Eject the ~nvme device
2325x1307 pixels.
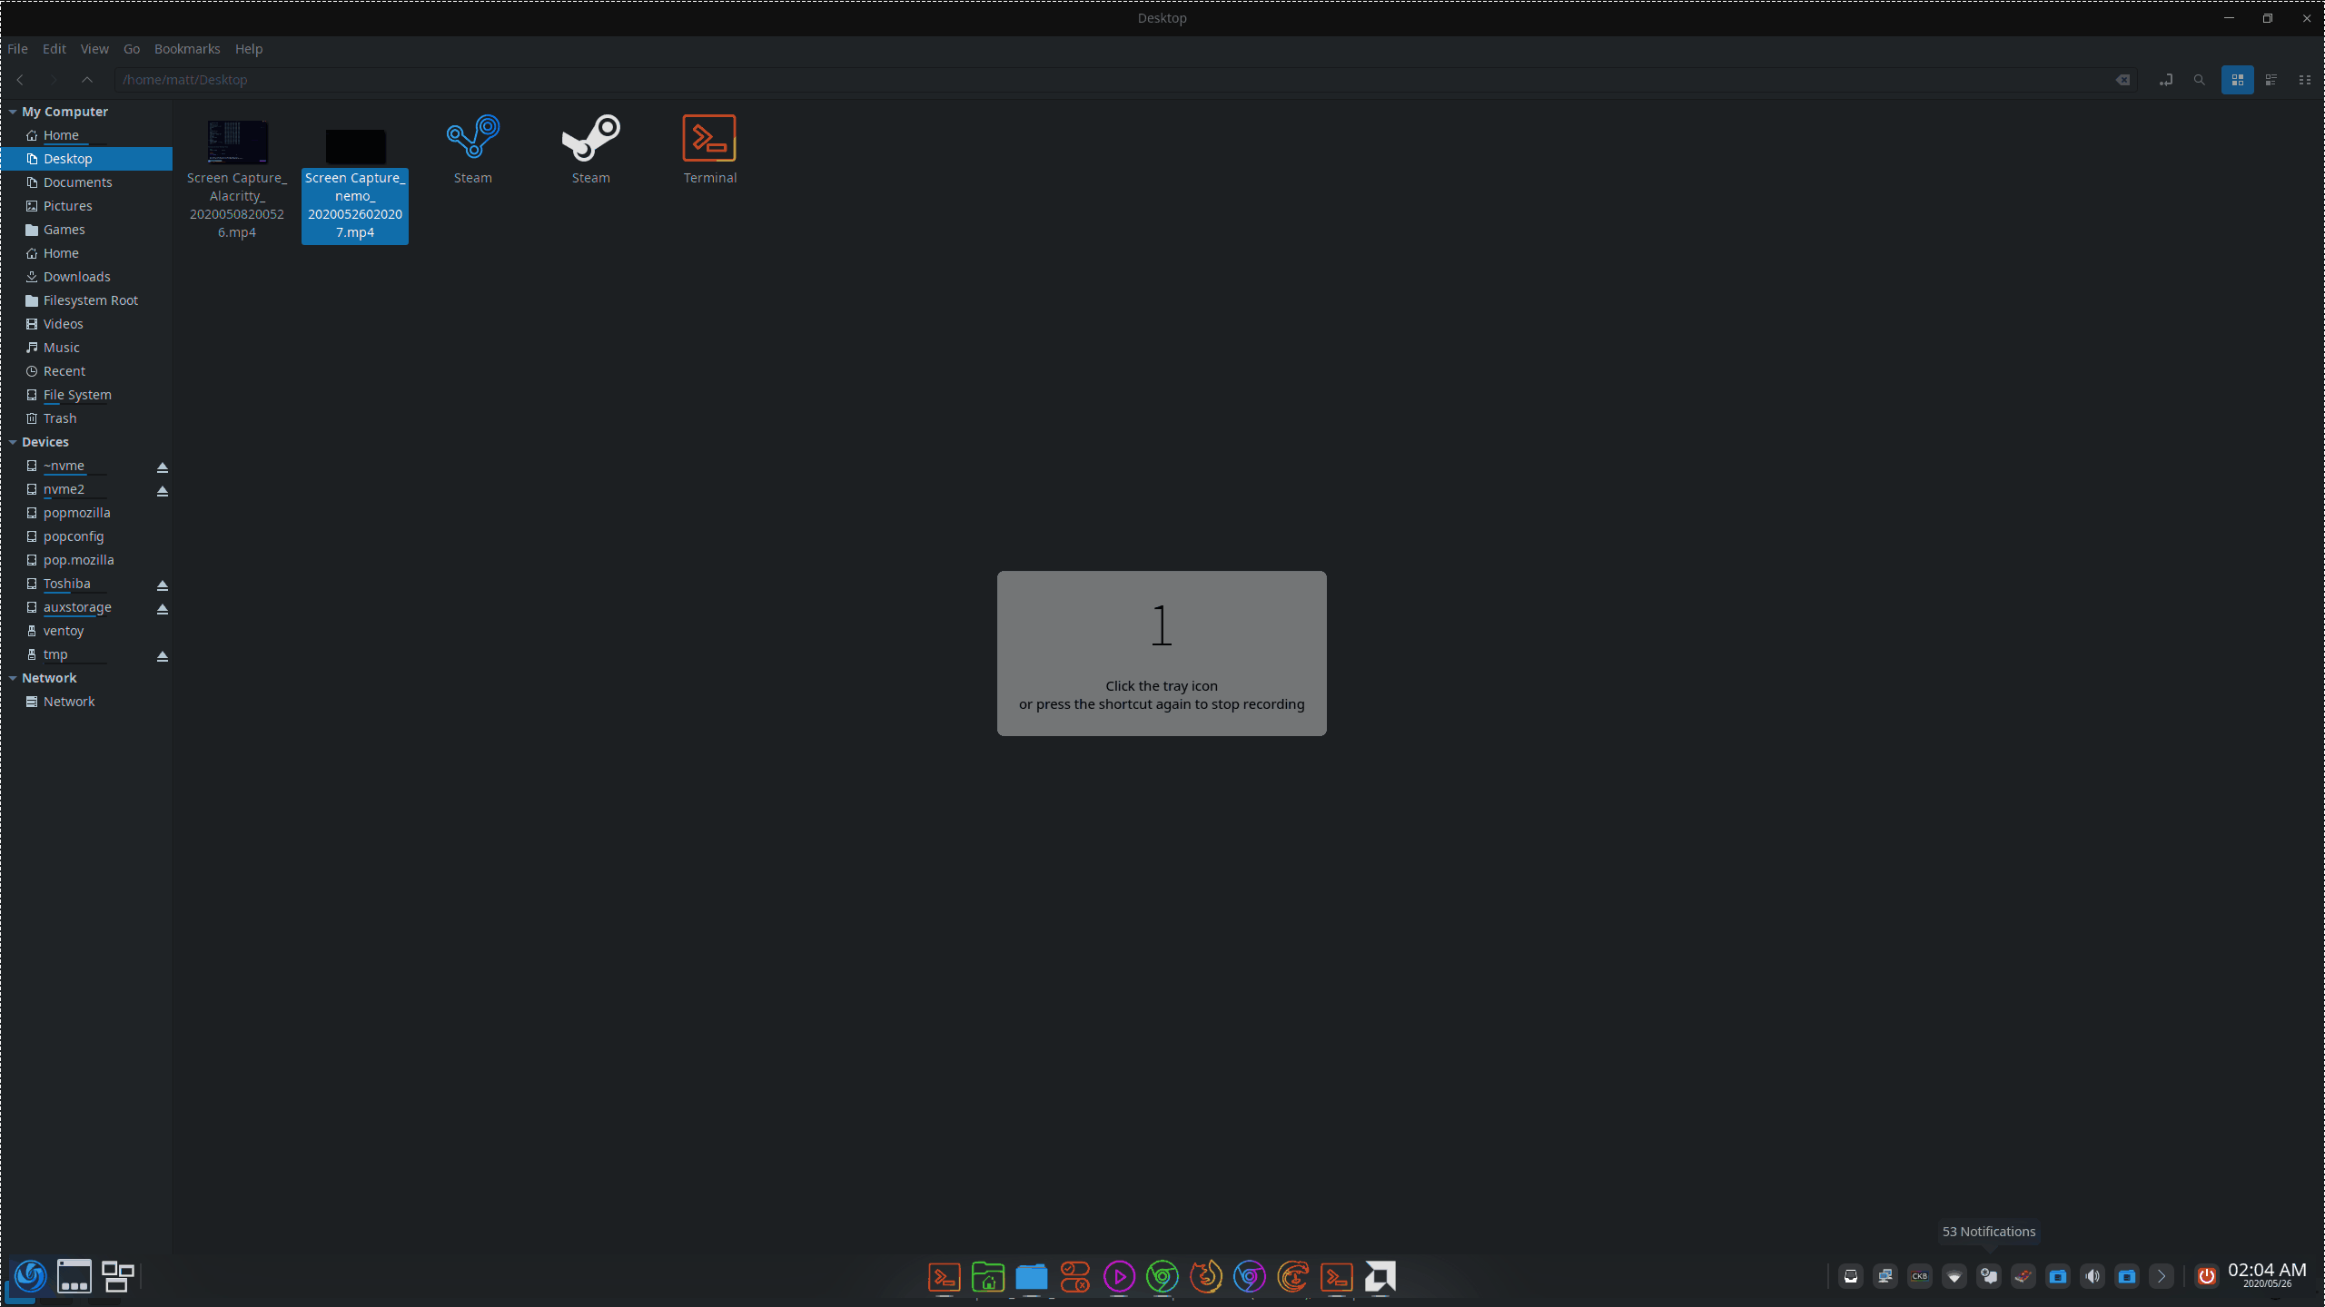pyautogui.click(x=163, y=467)
